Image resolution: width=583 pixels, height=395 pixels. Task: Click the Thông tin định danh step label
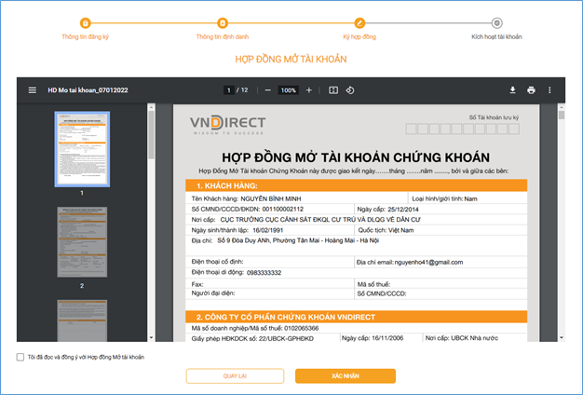[x=223, y=37]
